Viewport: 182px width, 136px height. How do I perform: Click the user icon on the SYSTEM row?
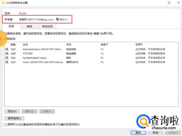point(7,53)
